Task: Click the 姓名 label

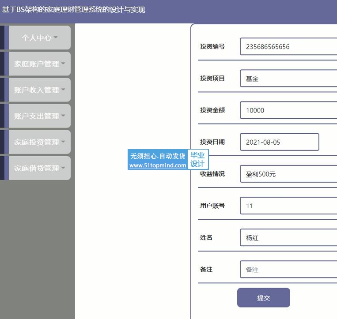Action: pos(206,237)
